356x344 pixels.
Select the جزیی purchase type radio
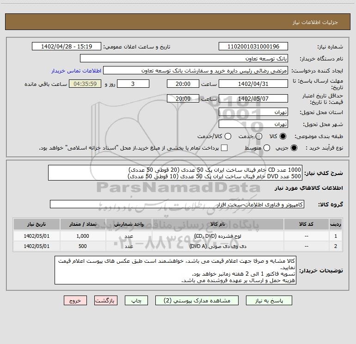click(294, 148)
